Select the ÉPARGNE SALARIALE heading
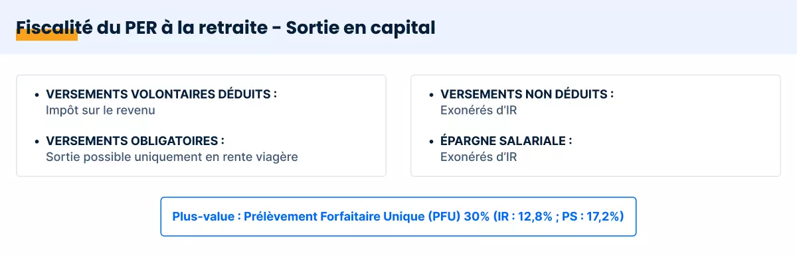797x257 pixels. (506, 141)
